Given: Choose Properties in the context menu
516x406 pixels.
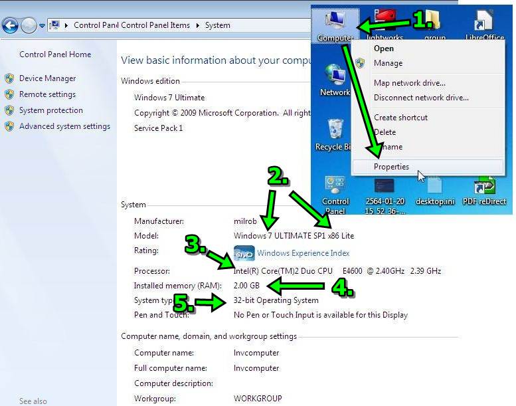Looking at the screenshot, I should (x=428, y=167).
